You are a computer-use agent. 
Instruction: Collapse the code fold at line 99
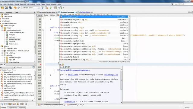point(43,30)
